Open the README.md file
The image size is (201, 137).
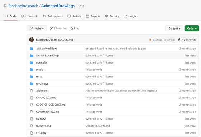pos(43,126)
